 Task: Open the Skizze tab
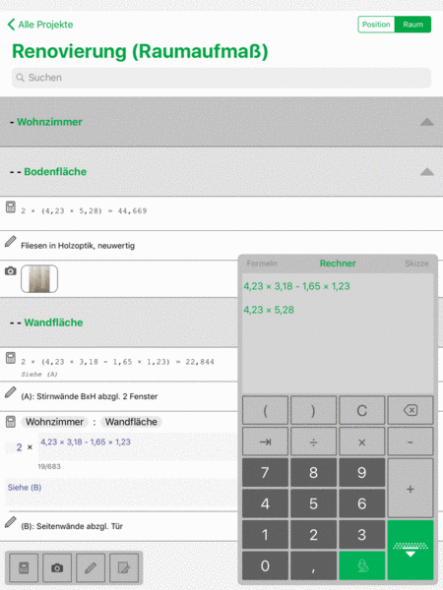[416, 264]
